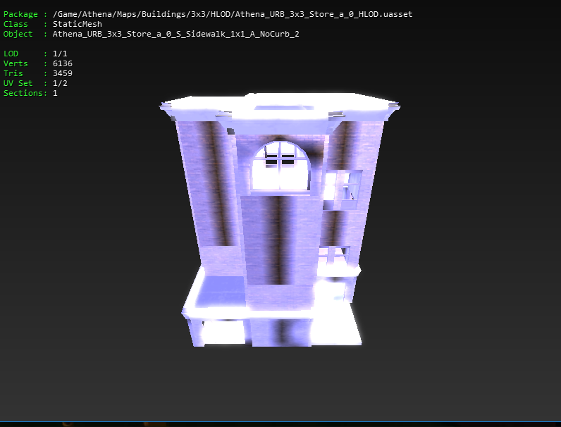561x427 pixels.
Task: Click the Verts count 6136
Action: 63,63
